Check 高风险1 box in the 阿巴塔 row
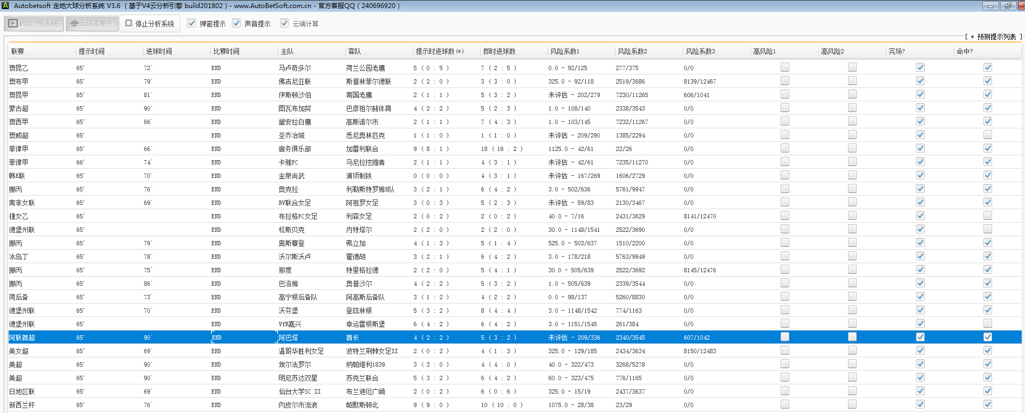 [785, 337]
